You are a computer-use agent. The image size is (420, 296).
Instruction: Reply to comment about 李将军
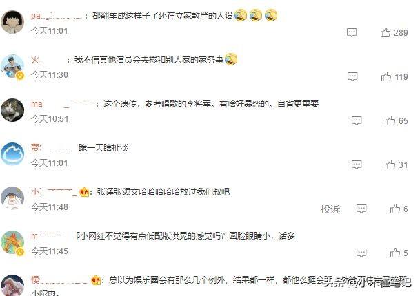tap(357, 120)
